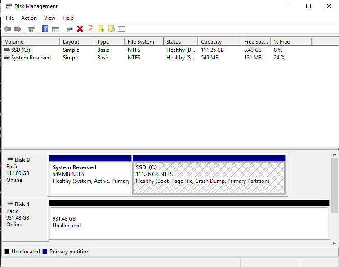
Task: Sort by the Layout column header
Action: point(77,41)
